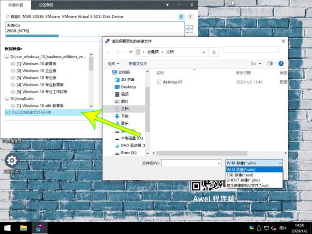Viewport: 312px width, 234px height.
Task: Open File Explorer from taskbar
Action: click(24, 228)
